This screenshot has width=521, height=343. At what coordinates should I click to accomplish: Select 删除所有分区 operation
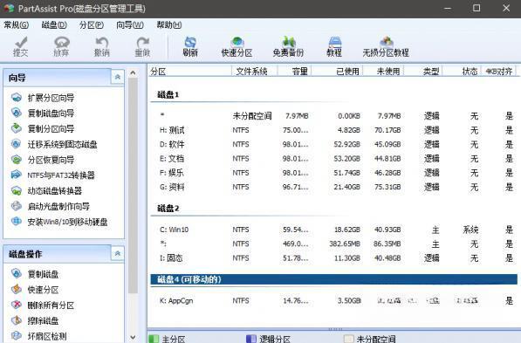point(43,305)
